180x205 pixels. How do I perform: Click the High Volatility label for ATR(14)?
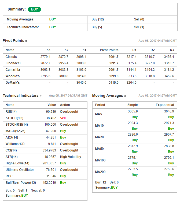pos(70,157)
